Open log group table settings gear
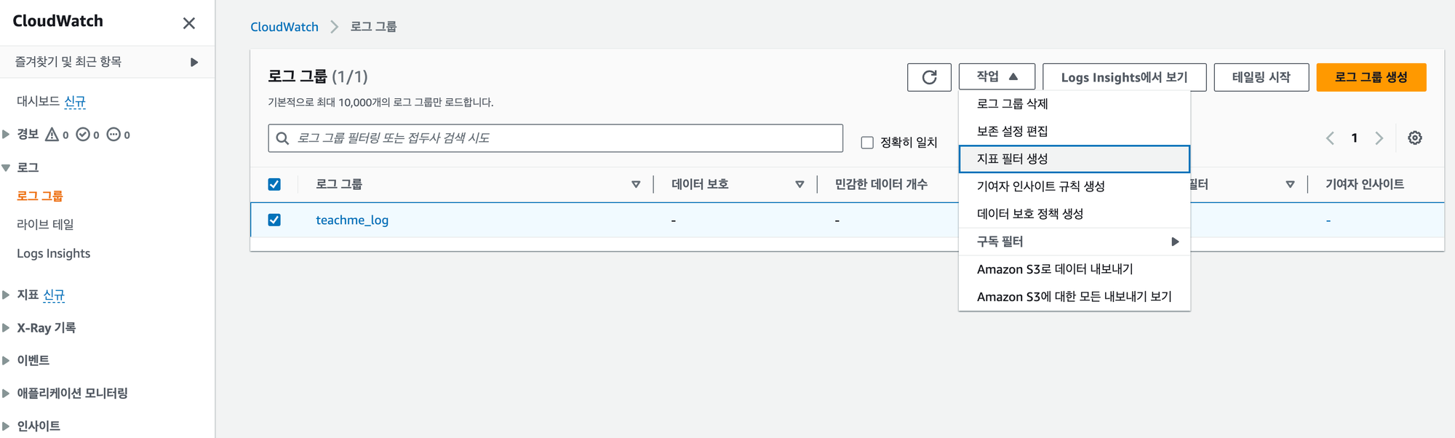 (1415, 138)
